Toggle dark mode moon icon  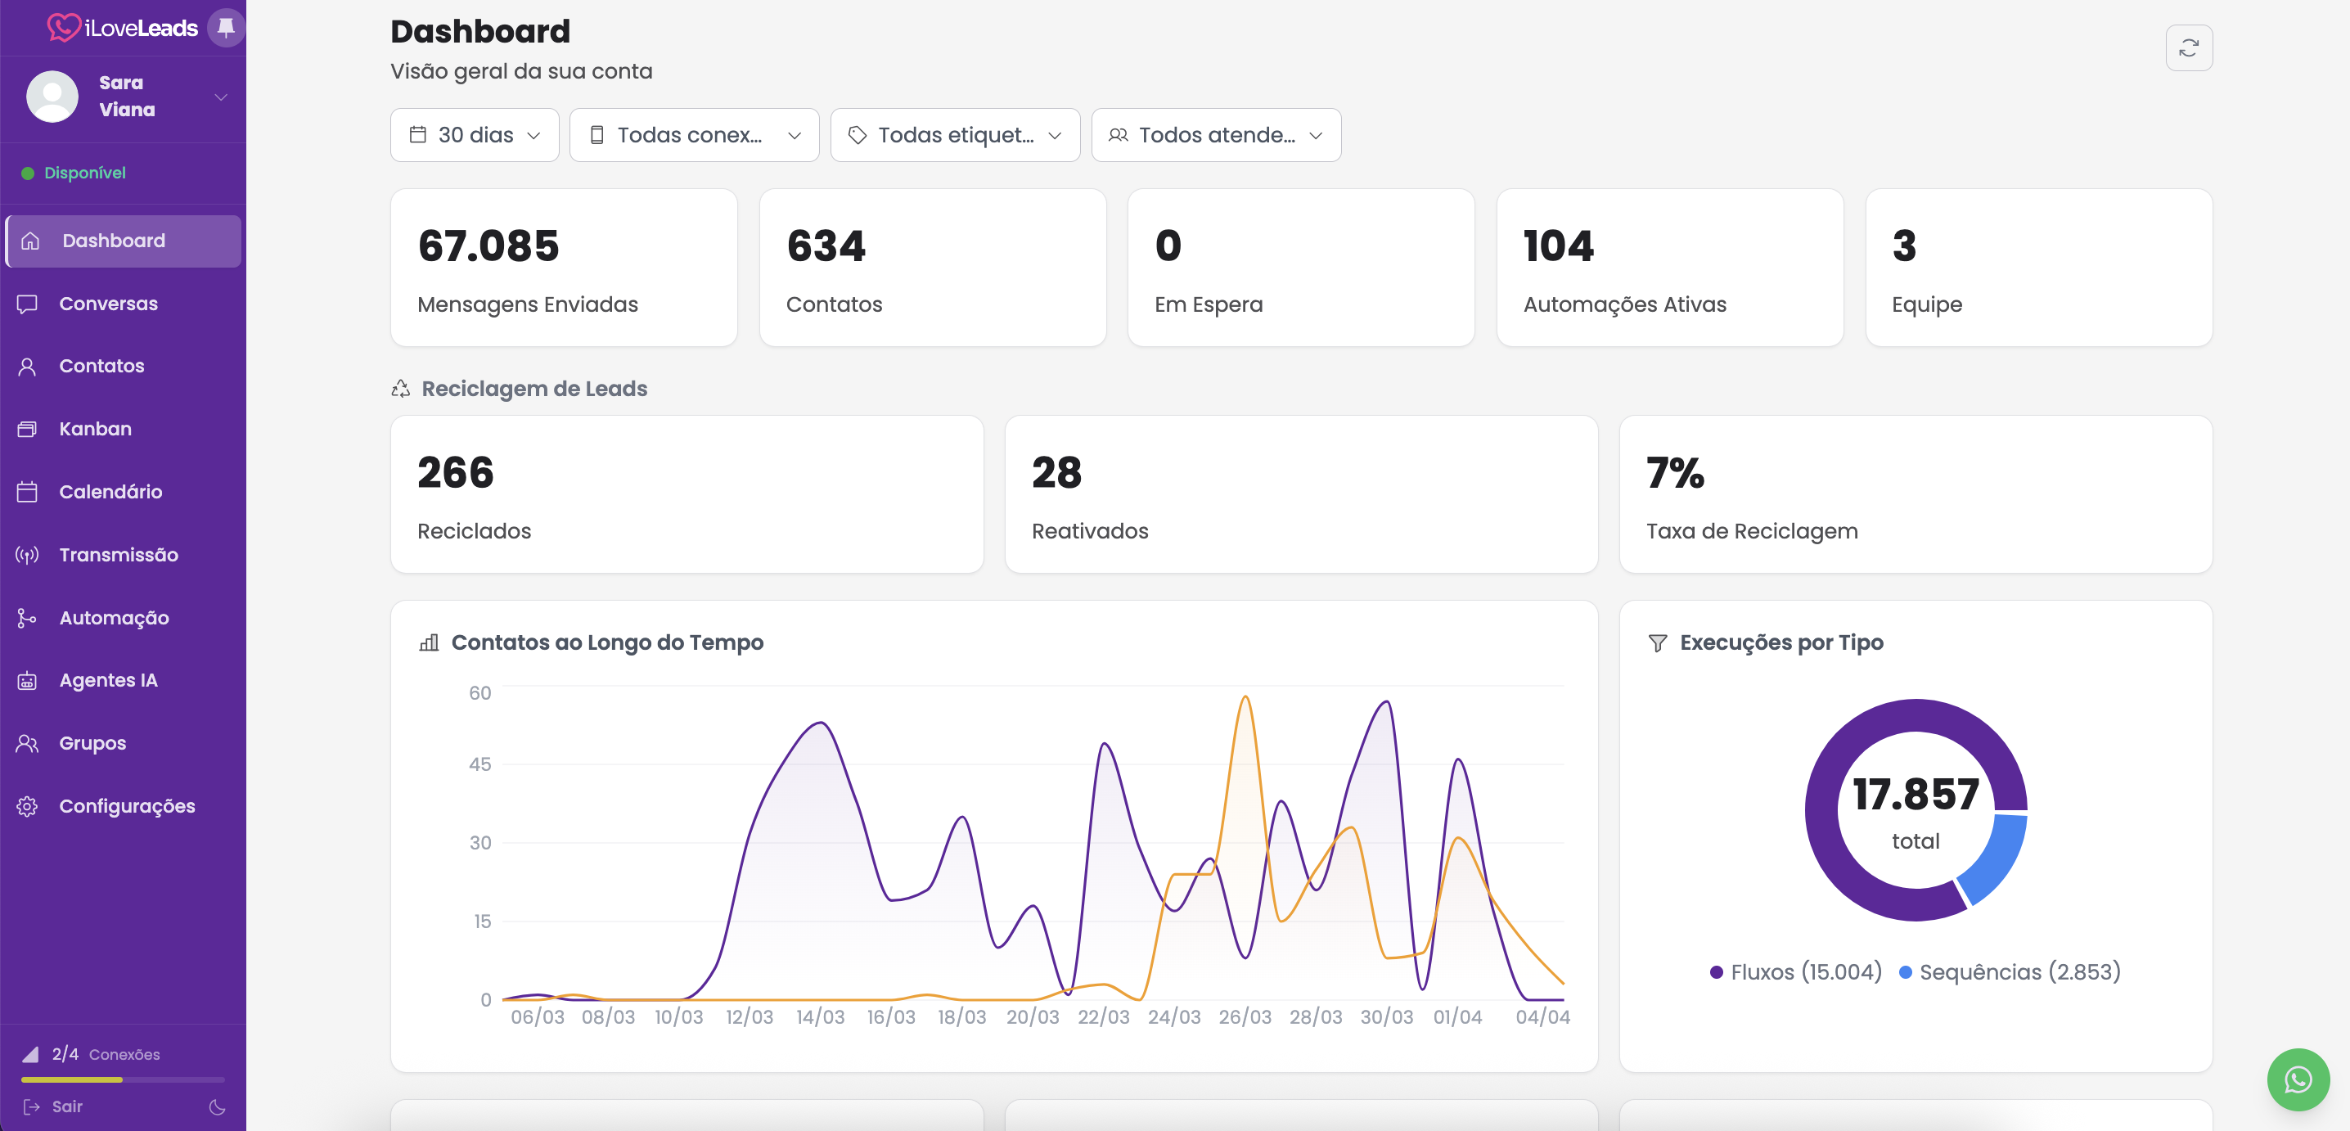(x=217, y=1107)
